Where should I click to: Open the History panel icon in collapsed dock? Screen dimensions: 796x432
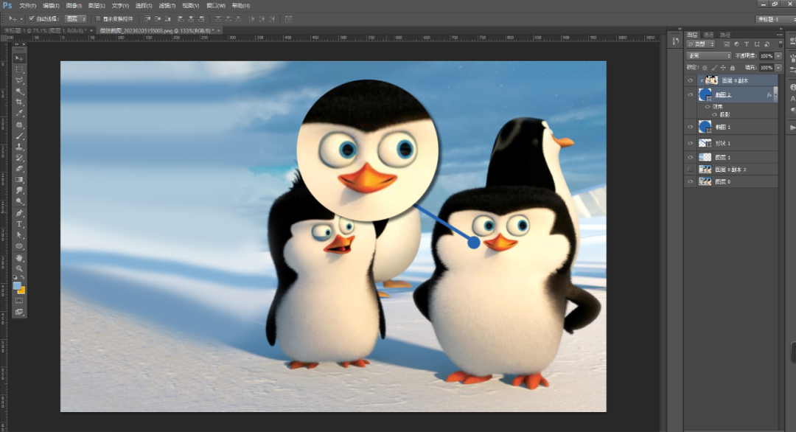click(675, 41)
